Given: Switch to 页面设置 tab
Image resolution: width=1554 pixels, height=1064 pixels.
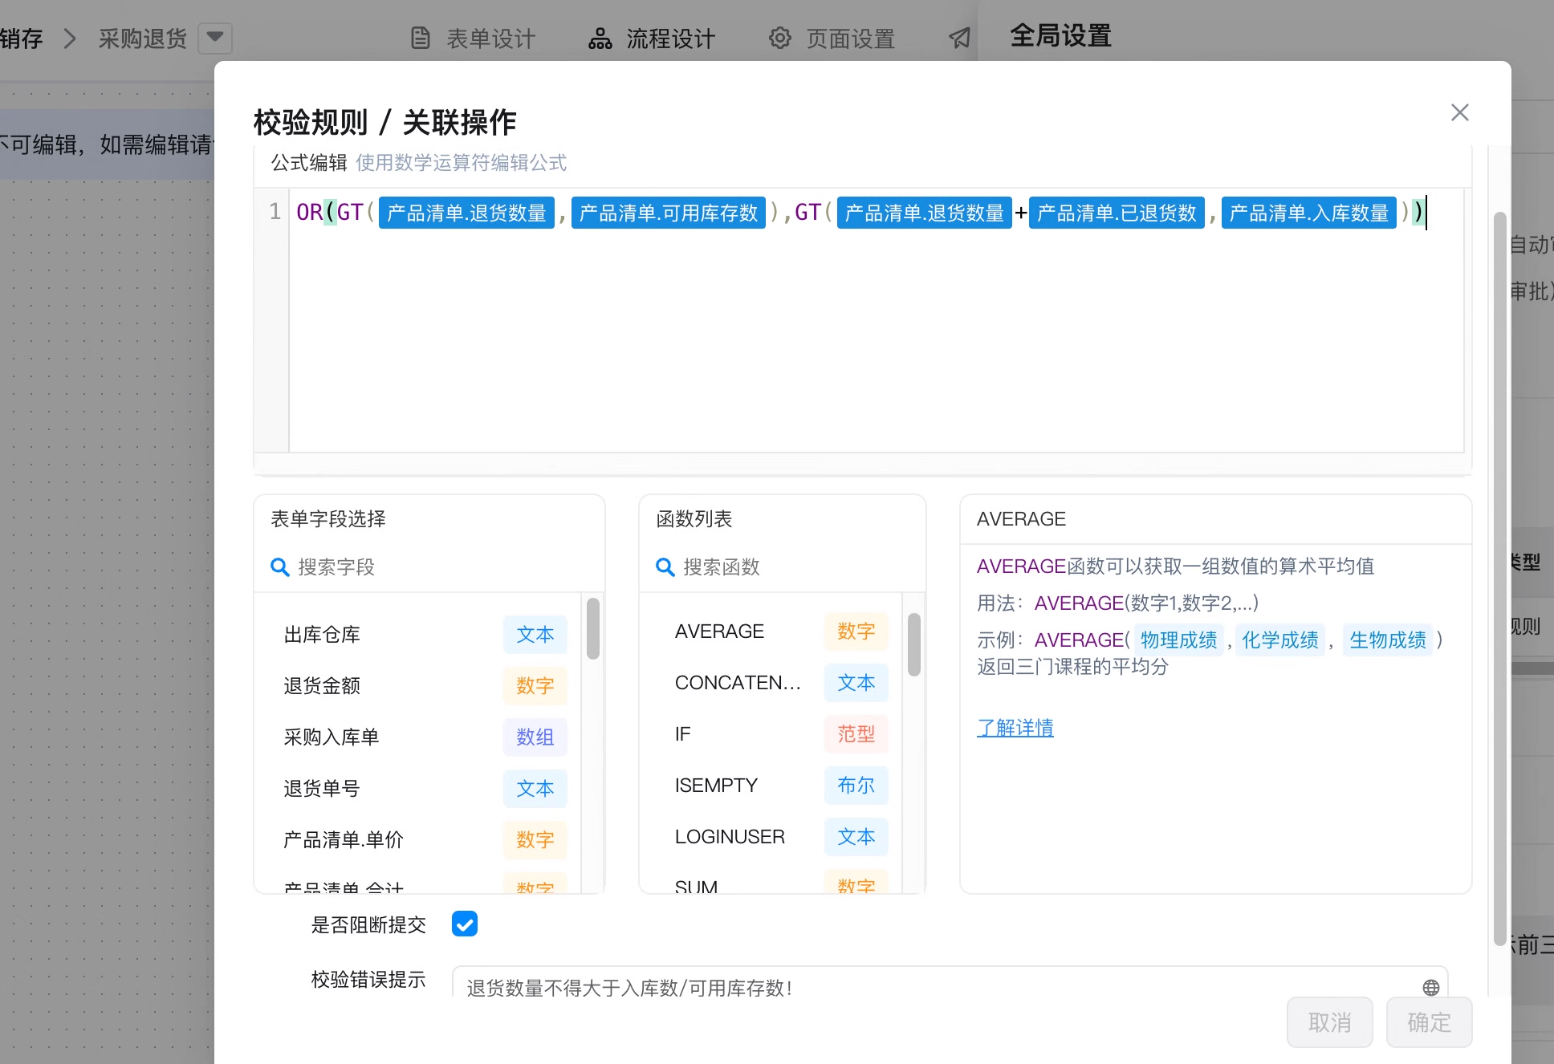Looking at the screenshot, I should pyautogui.click(x=832, y=38).
